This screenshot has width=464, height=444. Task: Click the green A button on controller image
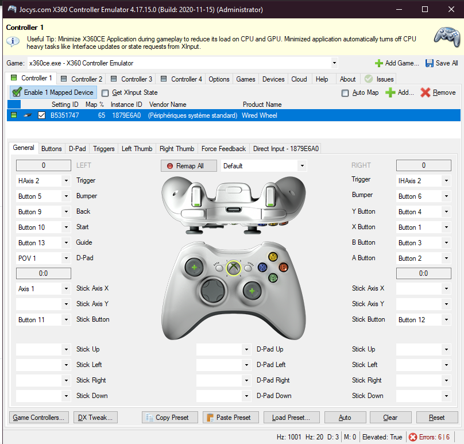tap(273, 277)
